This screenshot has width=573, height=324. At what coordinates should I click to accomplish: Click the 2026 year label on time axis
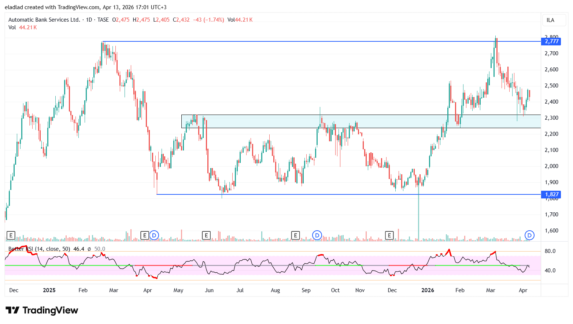coord(428,290)
